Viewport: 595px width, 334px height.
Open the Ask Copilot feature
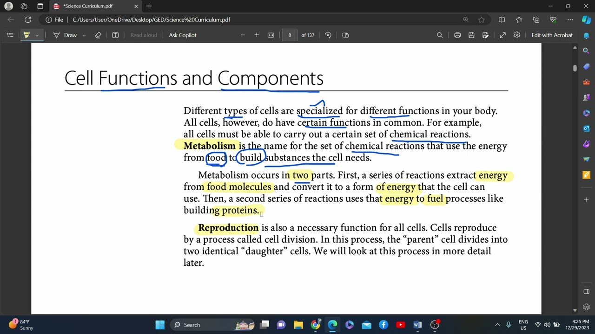pyautogui.click(x=183, y=35)
